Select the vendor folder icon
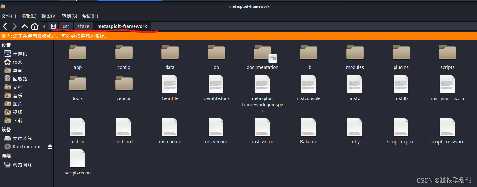This screenshot has height=187, width=477. [x=124, y=83]
